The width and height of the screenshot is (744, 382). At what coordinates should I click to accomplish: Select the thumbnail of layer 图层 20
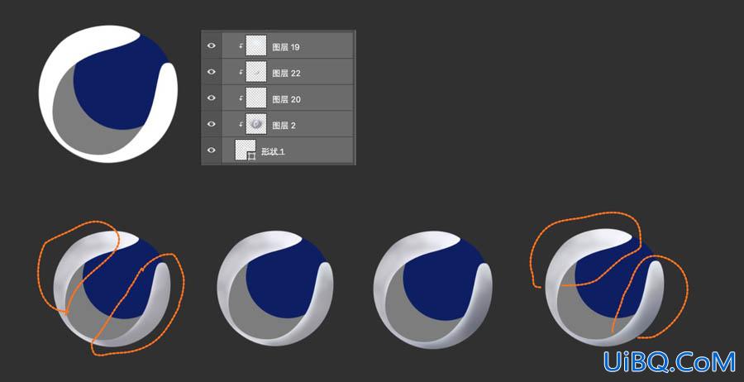(x=255, y=98)
